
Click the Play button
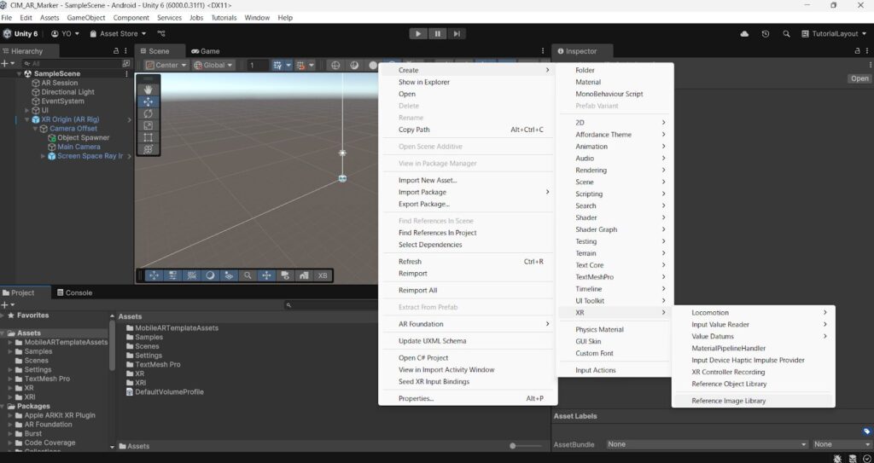pyautogui.click(x=418, y=34)
